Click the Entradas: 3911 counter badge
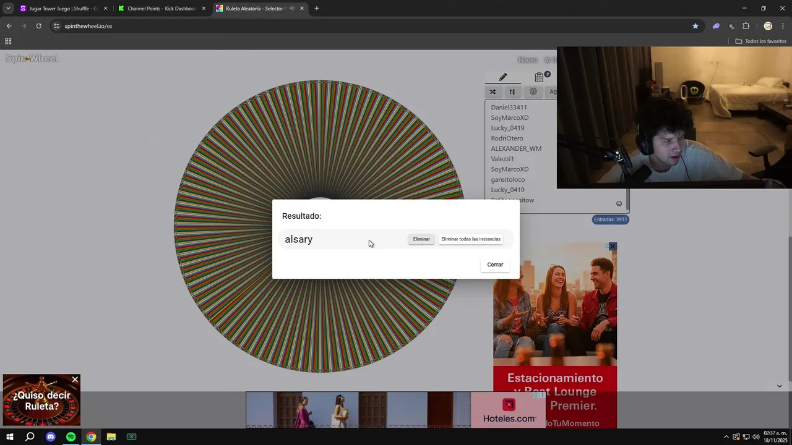Image resolution: width=792 pixels, height=445 pixels. (x=611, y=219)
